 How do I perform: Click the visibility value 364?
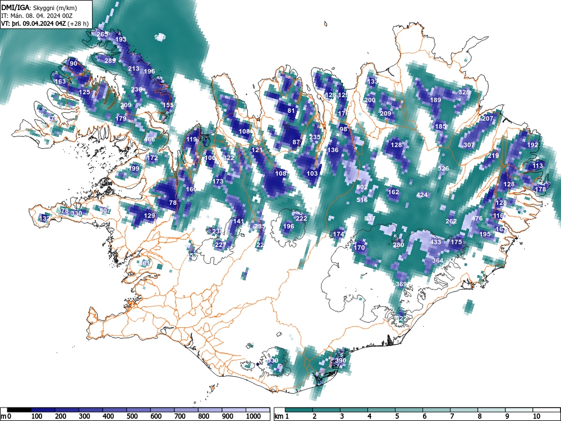[438, 260]
